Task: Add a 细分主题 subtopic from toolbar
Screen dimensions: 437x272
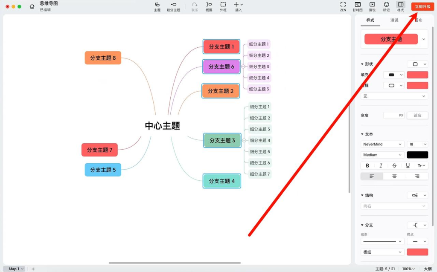Action: coord(173,7)
